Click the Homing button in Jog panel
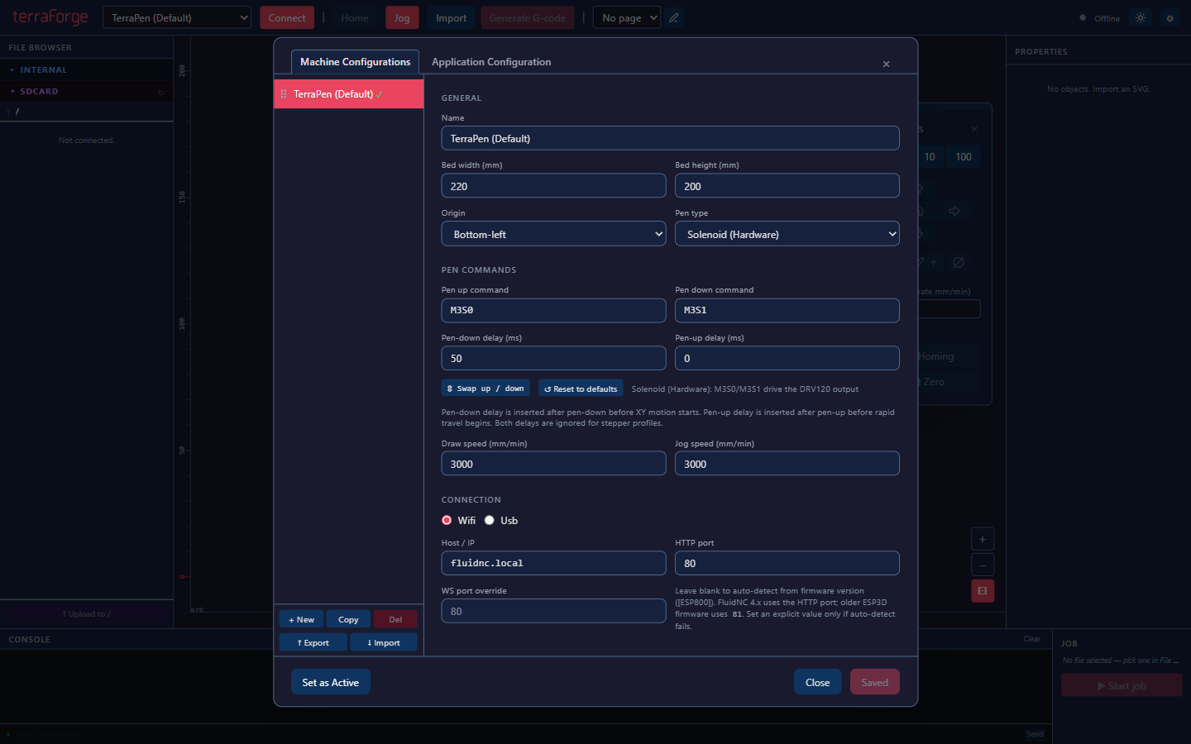 949,356
